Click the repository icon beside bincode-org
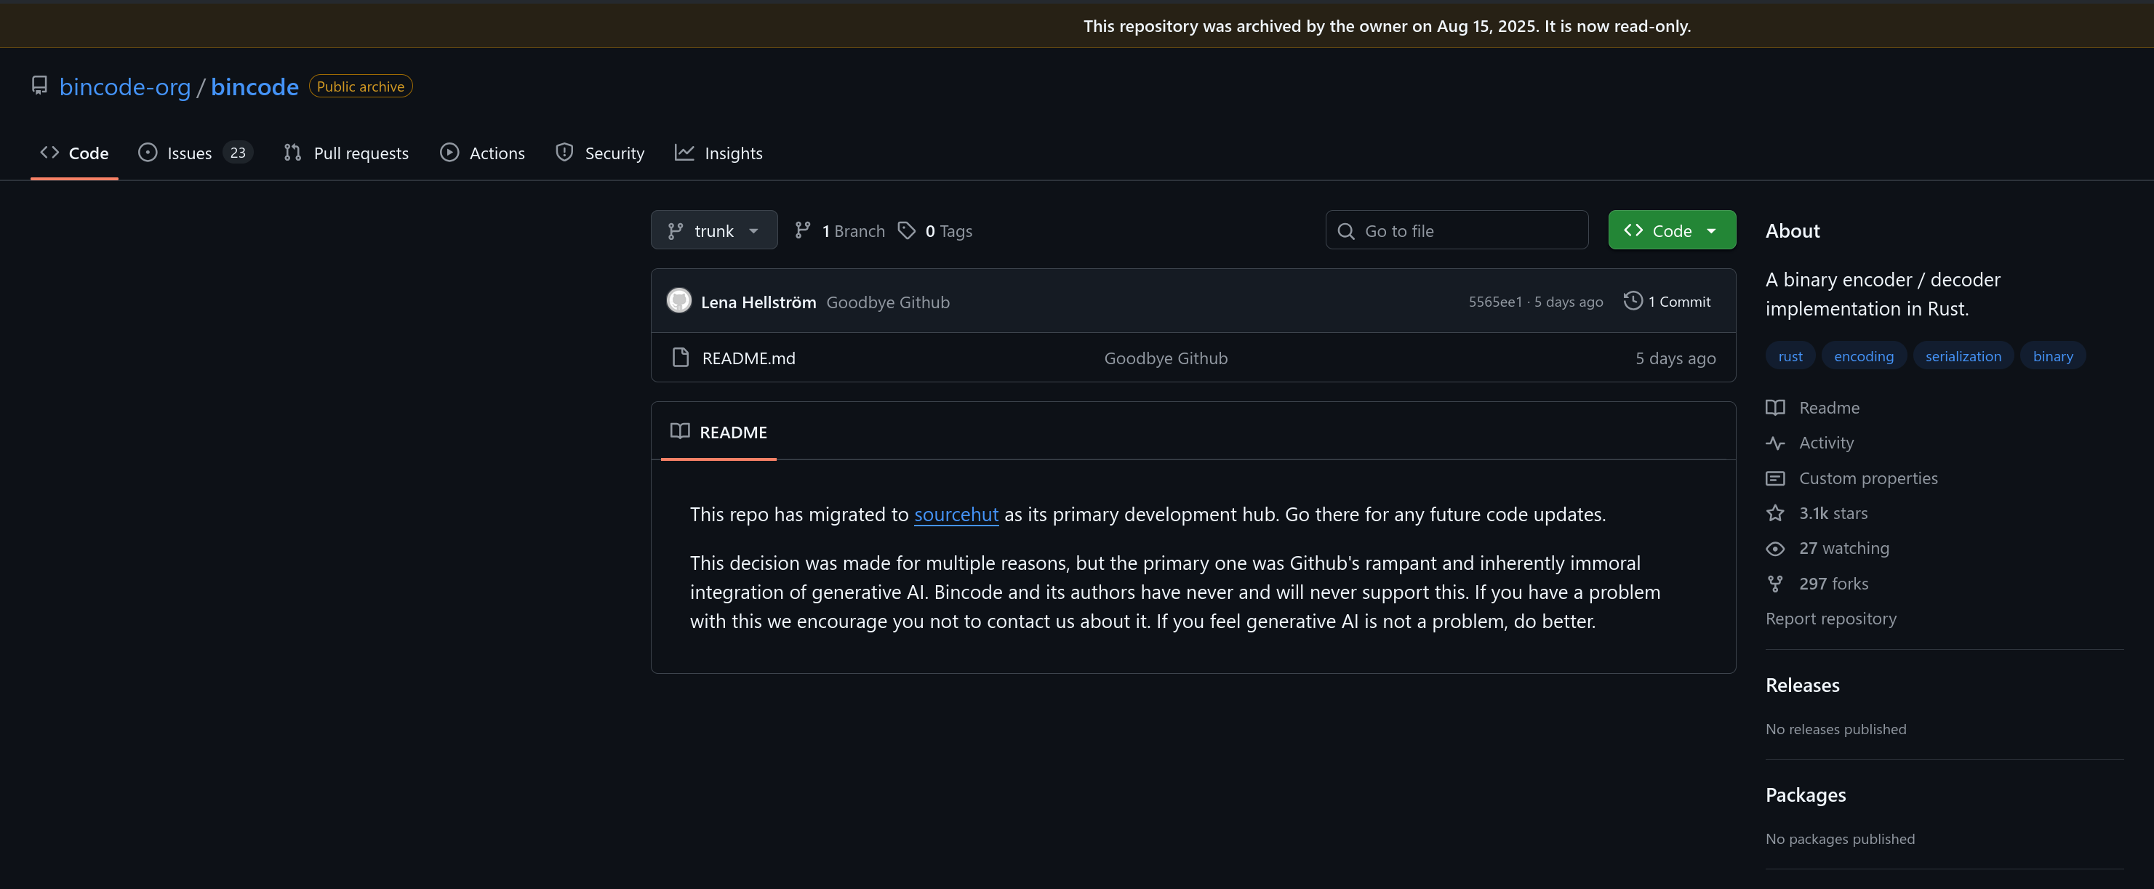Image resolution: width=2154 pixels, height=889 pixels. pos(39,85)
